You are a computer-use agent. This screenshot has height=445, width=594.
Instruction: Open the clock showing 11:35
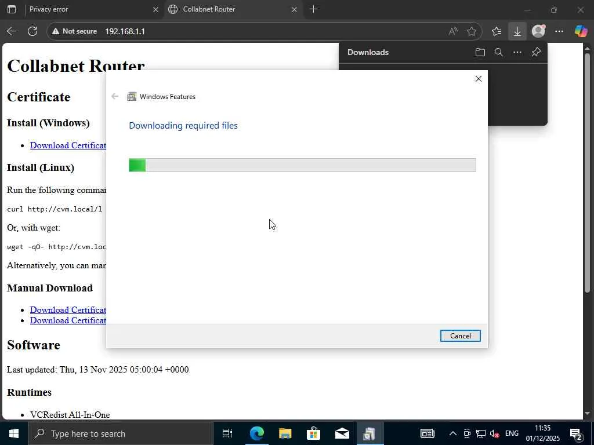tap(542, 433)
